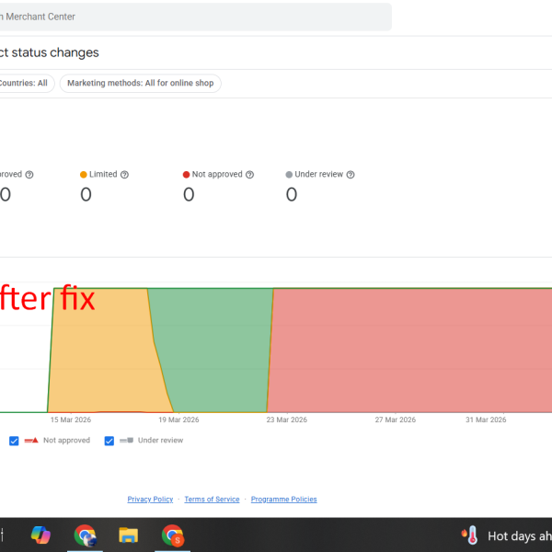Open help icon next to Under review

click(351, 175)
